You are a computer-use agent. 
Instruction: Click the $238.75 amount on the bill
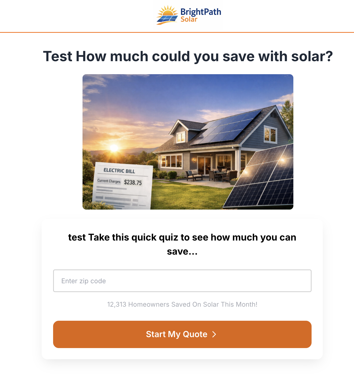coord(133,182)
